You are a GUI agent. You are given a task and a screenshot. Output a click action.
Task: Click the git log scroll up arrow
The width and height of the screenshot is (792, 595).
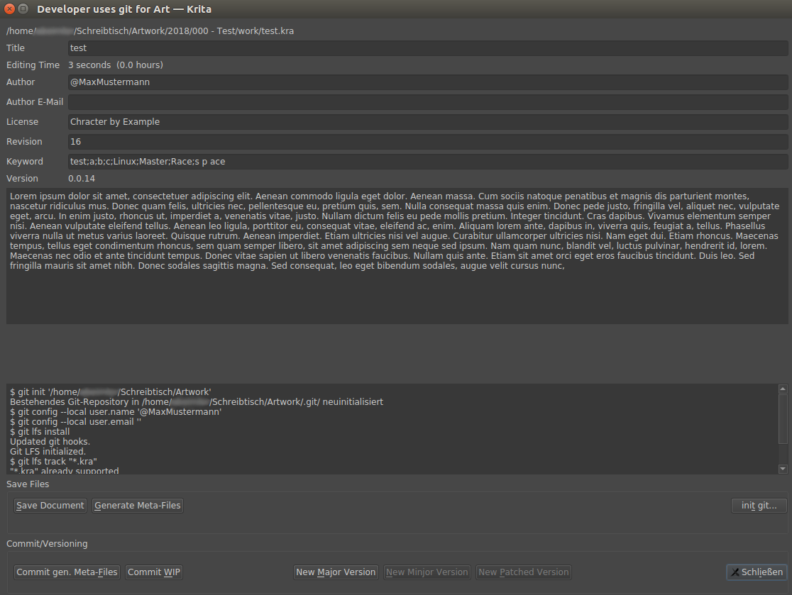pos(783,389)
